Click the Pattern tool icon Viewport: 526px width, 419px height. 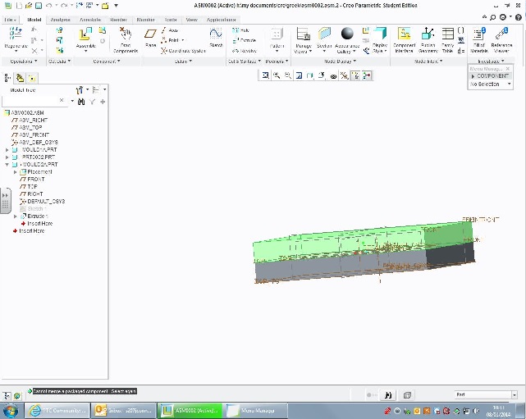pos(277,34)
